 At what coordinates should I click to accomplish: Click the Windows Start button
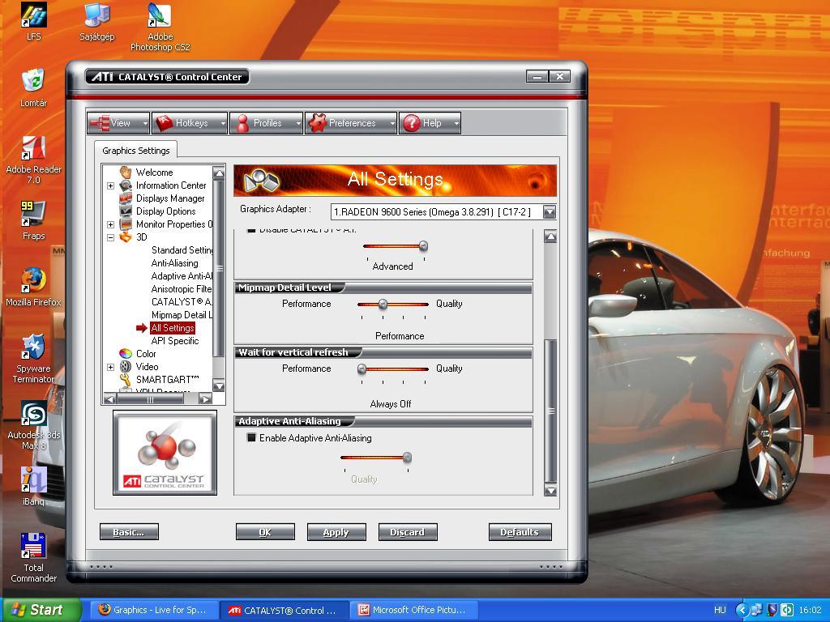(x=41, y=610)
